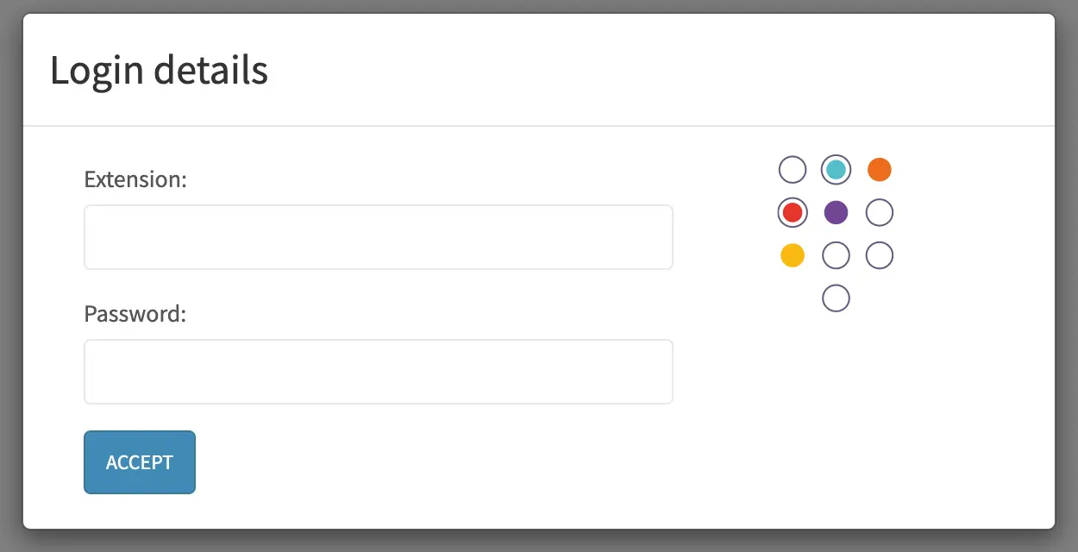
Task: Click the white circle left of teal
Action: [x=792, y=169]
